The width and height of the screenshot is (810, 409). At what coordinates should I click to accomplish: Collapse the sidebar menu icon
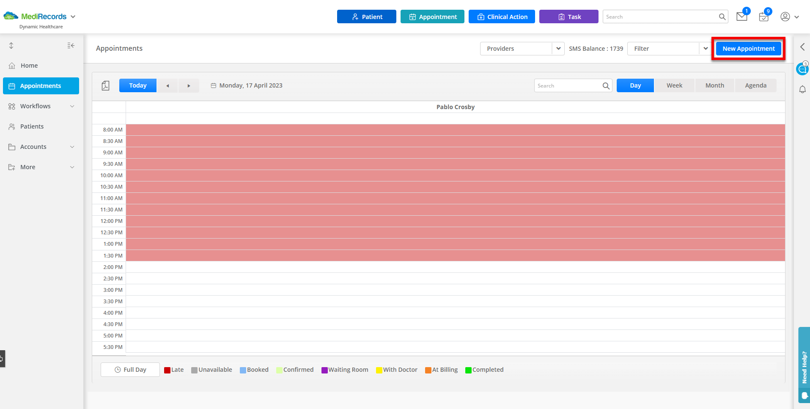(x=71, y=46)
